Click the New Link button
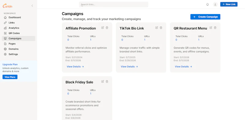This screenshot has height=120, width=245. point(229,4)
